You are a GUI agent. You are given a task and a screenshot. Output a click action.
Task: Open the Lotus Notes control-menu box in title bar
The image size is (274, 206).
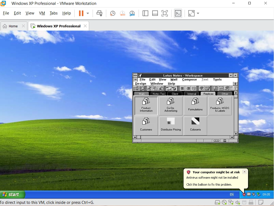click(135, 75)
